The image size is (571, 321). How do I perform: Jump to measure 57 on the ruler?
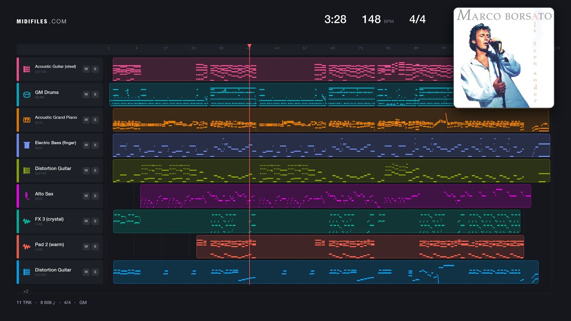(x=305, y=48)
